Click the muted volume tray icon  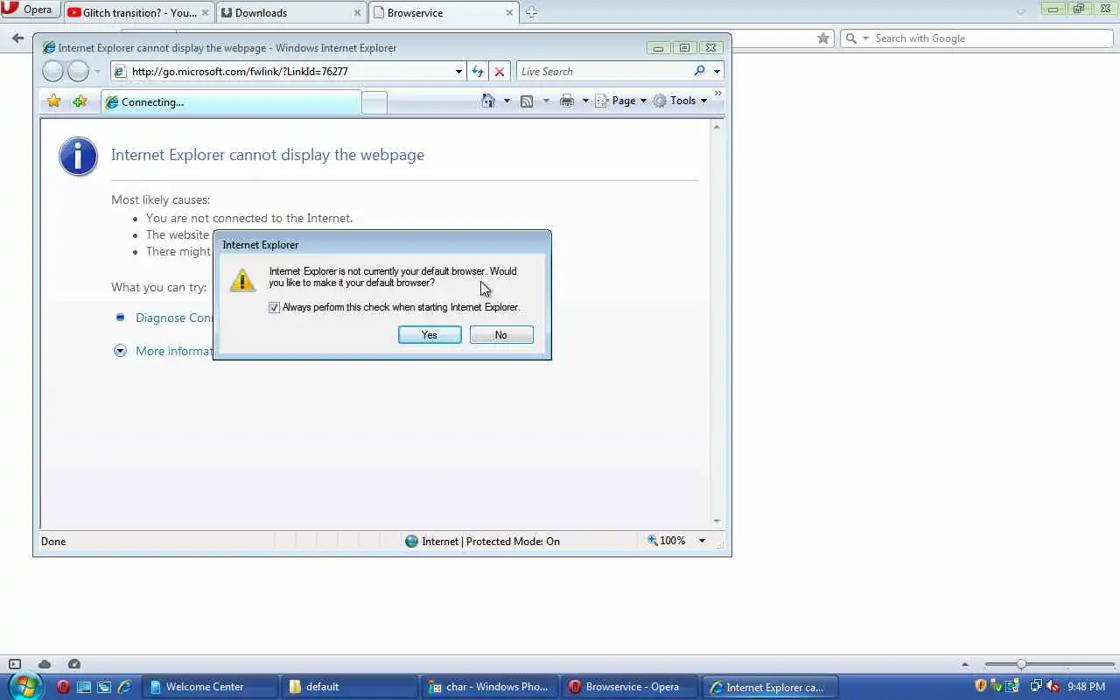click(1053, 687)
